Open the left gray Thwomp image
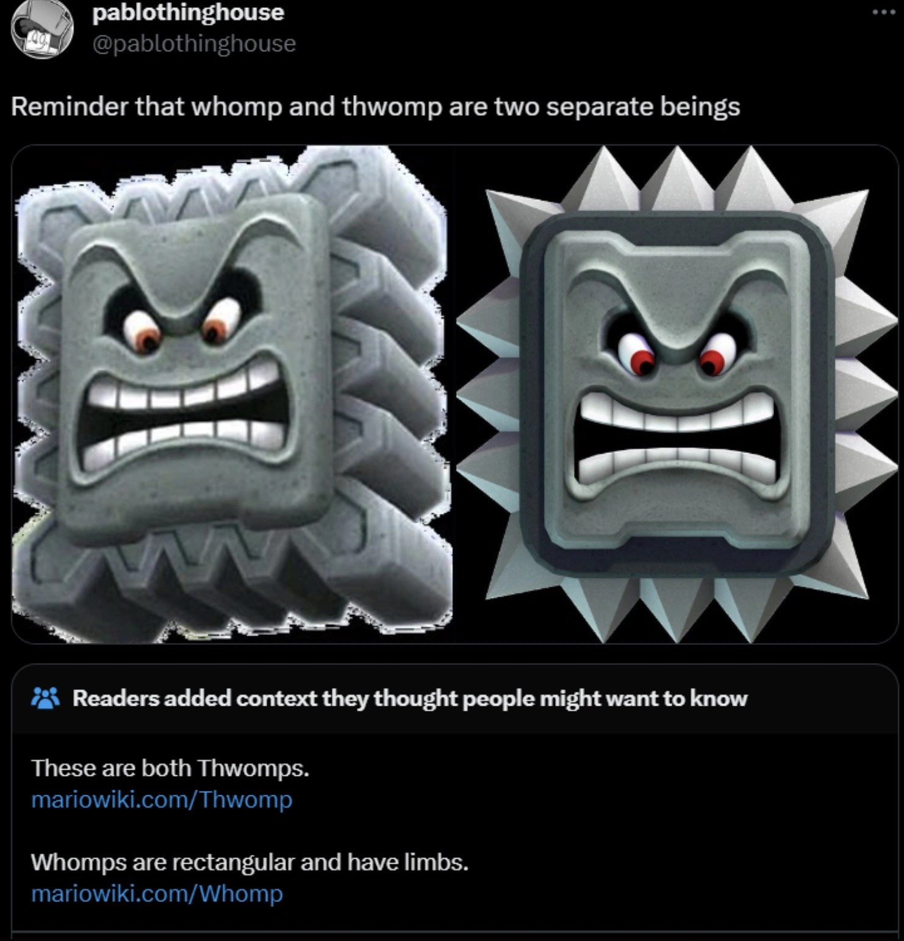 [x=232, y=394]
